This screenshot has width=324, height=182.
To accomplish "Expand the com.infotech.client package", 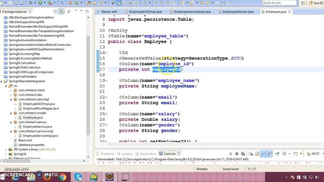I will coord(11,90).
